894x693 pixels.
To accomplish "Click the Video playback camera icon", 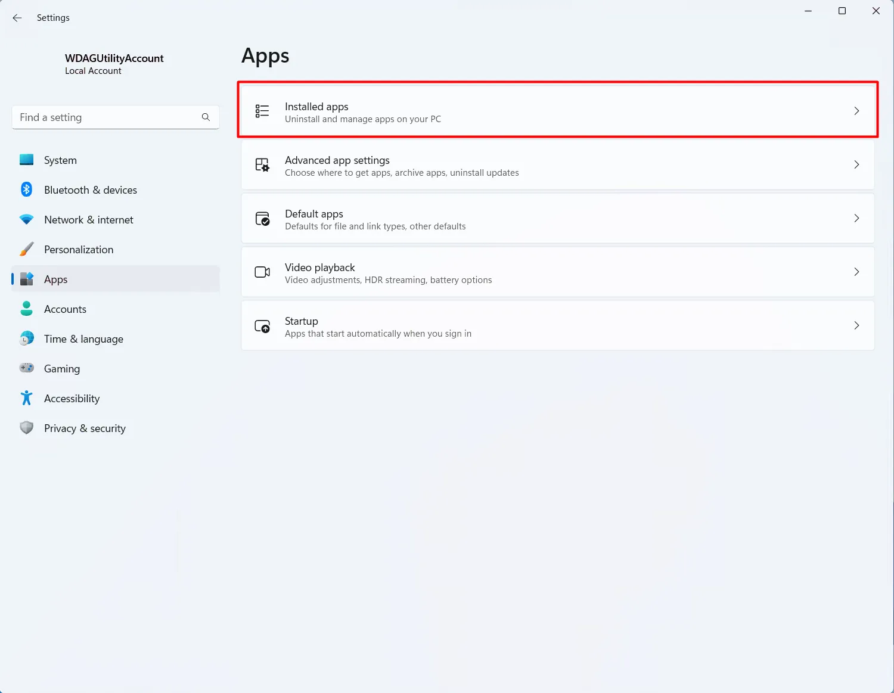I will (262, 272).
